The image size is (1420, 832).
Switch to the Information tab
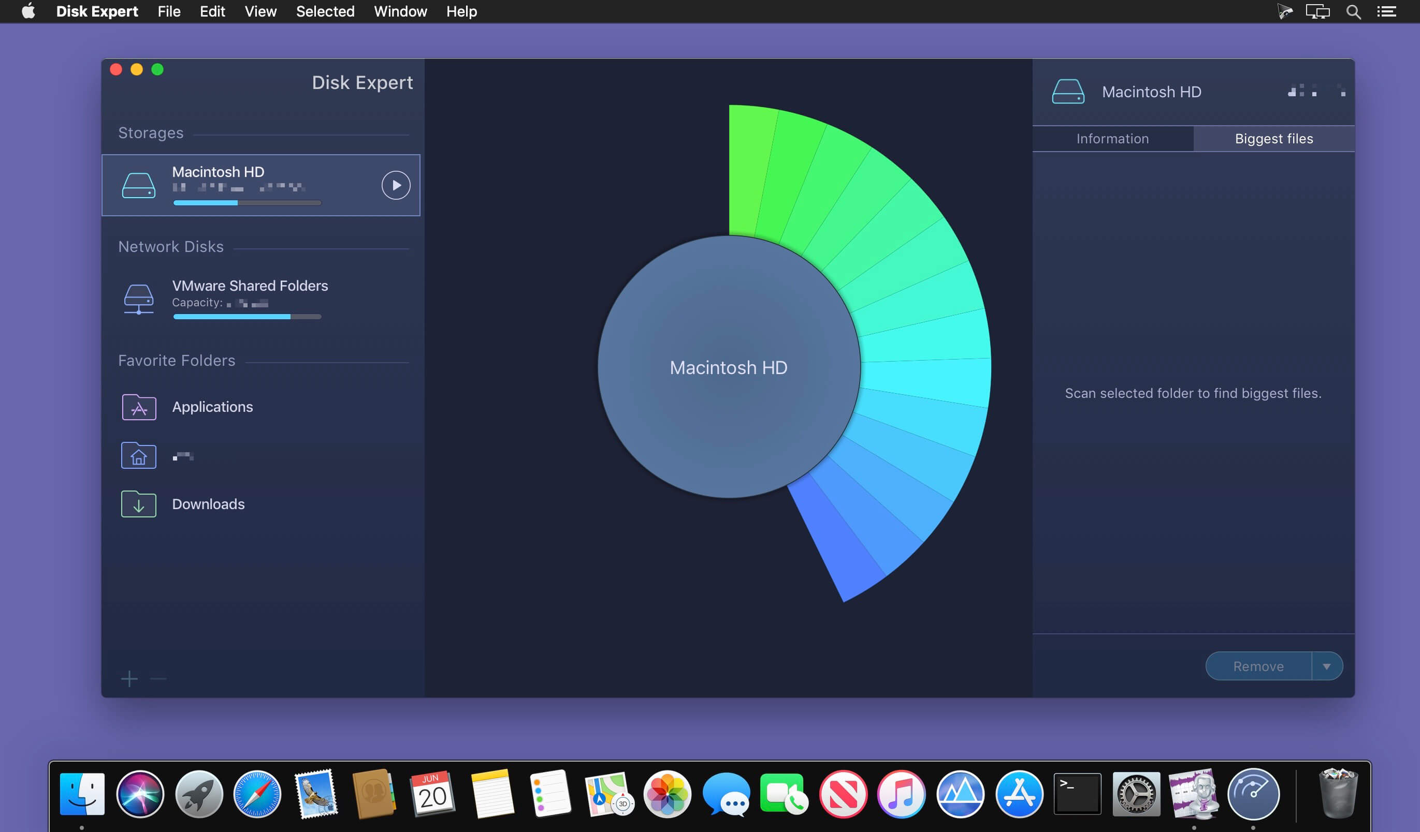coord(1112,139)
